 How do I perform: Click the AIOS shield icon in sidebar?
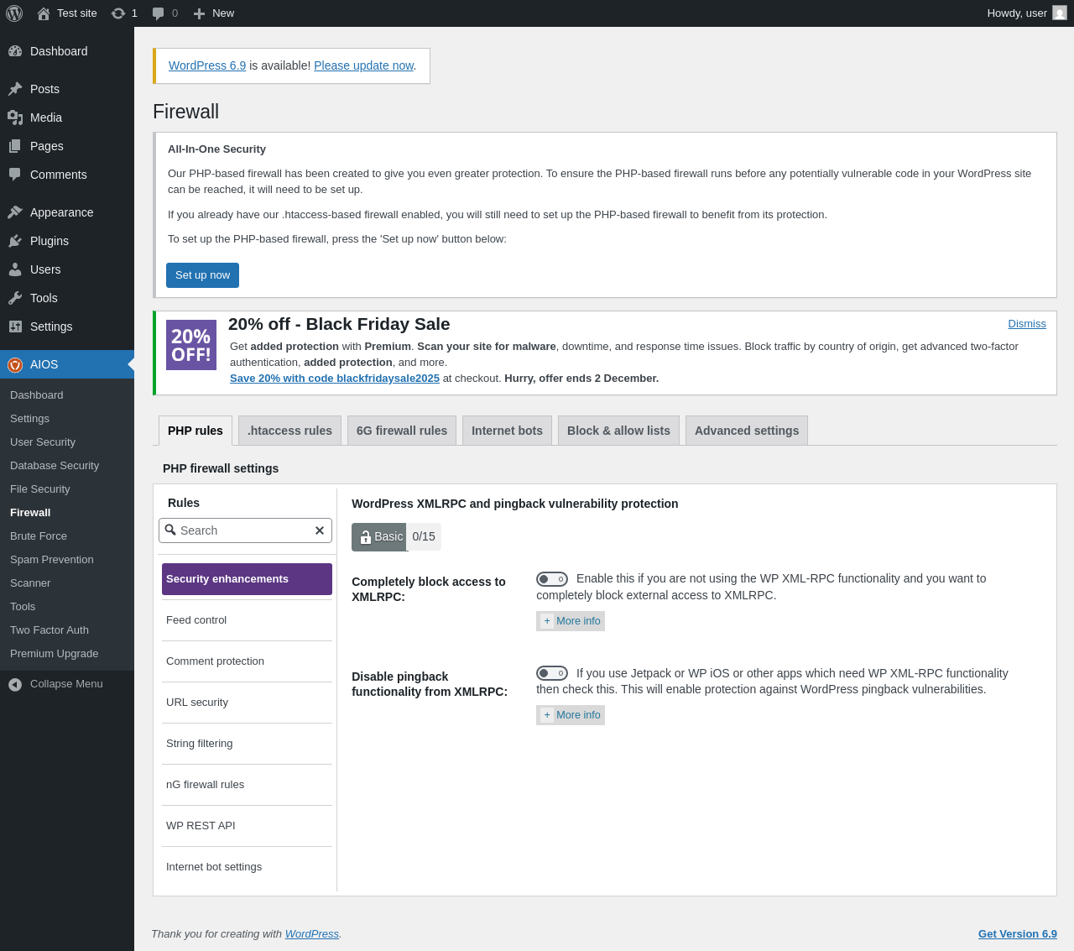point(15,364)
